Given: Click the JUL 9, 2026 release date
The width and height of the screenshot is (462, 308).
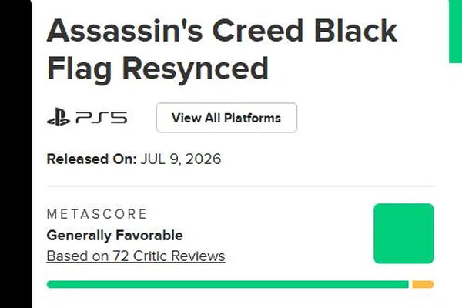Looking at the screenshot, I should click(181, 159).
